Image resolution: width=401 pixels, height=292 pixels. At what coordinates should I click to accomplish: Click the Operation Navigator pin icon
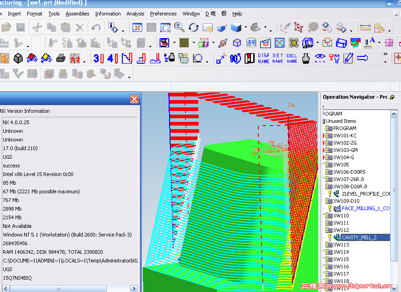click(x=392, y=97)
